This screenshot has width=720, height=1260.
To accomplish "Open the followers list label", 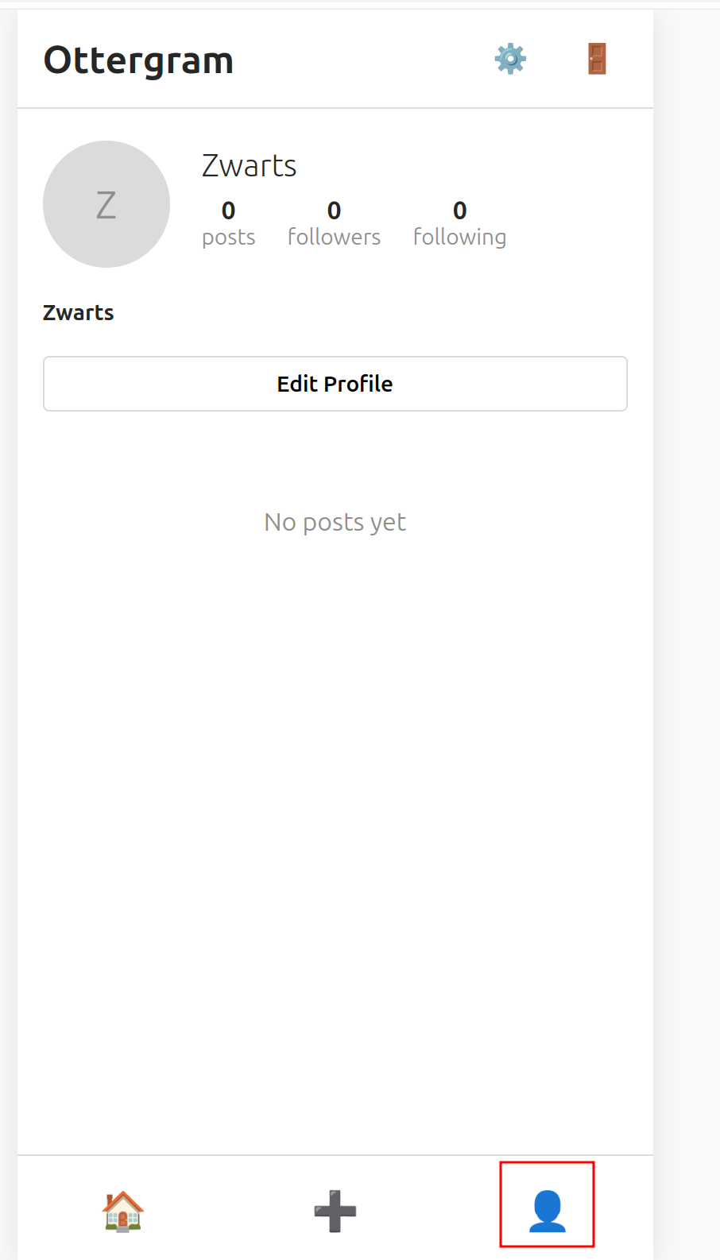I will tap(334, 237).
